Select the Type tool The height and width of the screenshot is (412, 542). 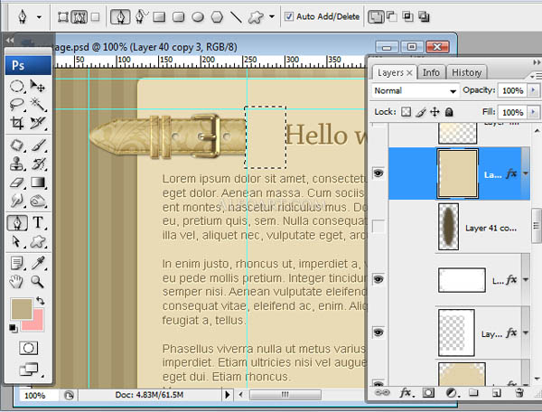point(37,223)
